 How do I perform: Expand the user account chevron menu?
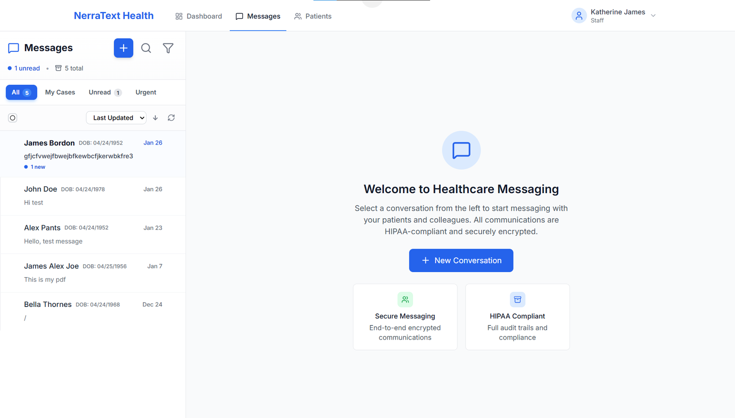653,16
